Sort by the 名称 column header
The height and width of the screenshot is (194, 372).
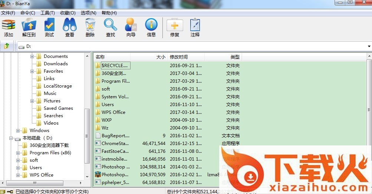(112, 57)
